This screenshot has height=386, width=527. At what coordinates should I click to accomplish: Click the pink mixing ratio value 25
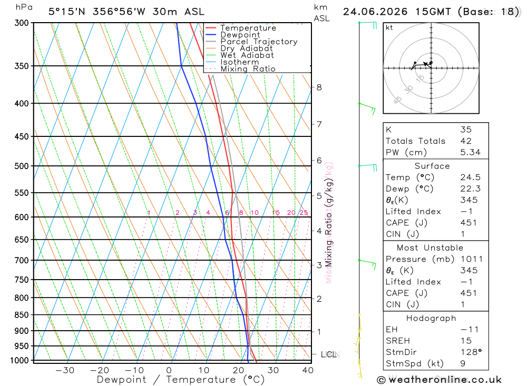pyautogui.click(x=304, y=213)
